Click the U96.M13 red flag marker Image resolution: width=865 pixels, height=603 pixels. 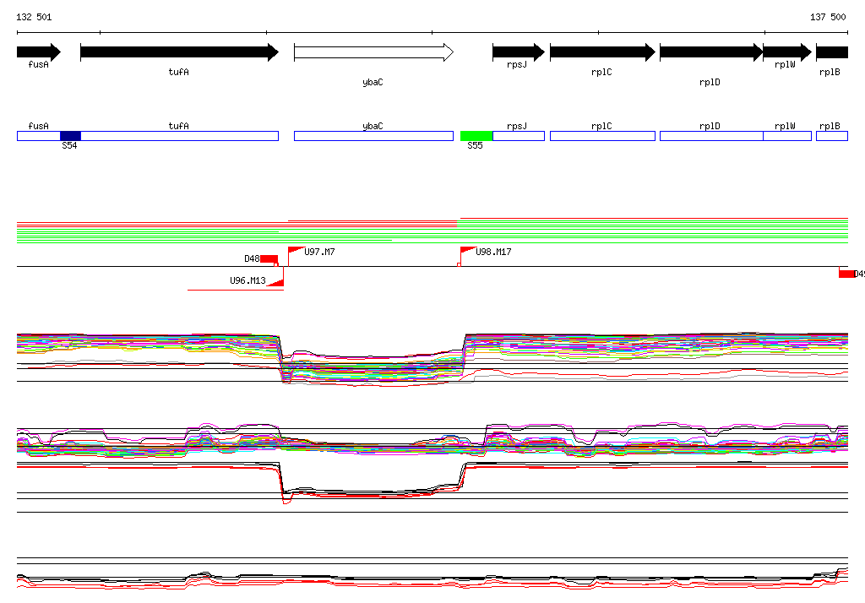tap(276, 283)
